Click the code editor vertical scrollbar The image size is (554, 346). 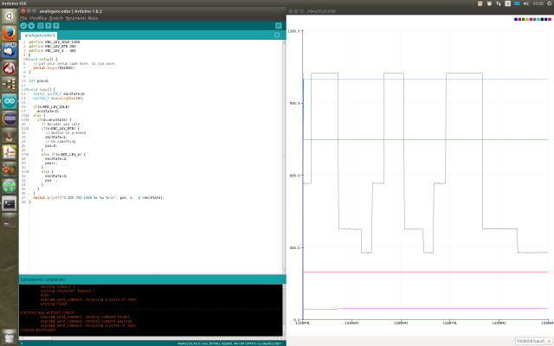click(x=284, y=157)
